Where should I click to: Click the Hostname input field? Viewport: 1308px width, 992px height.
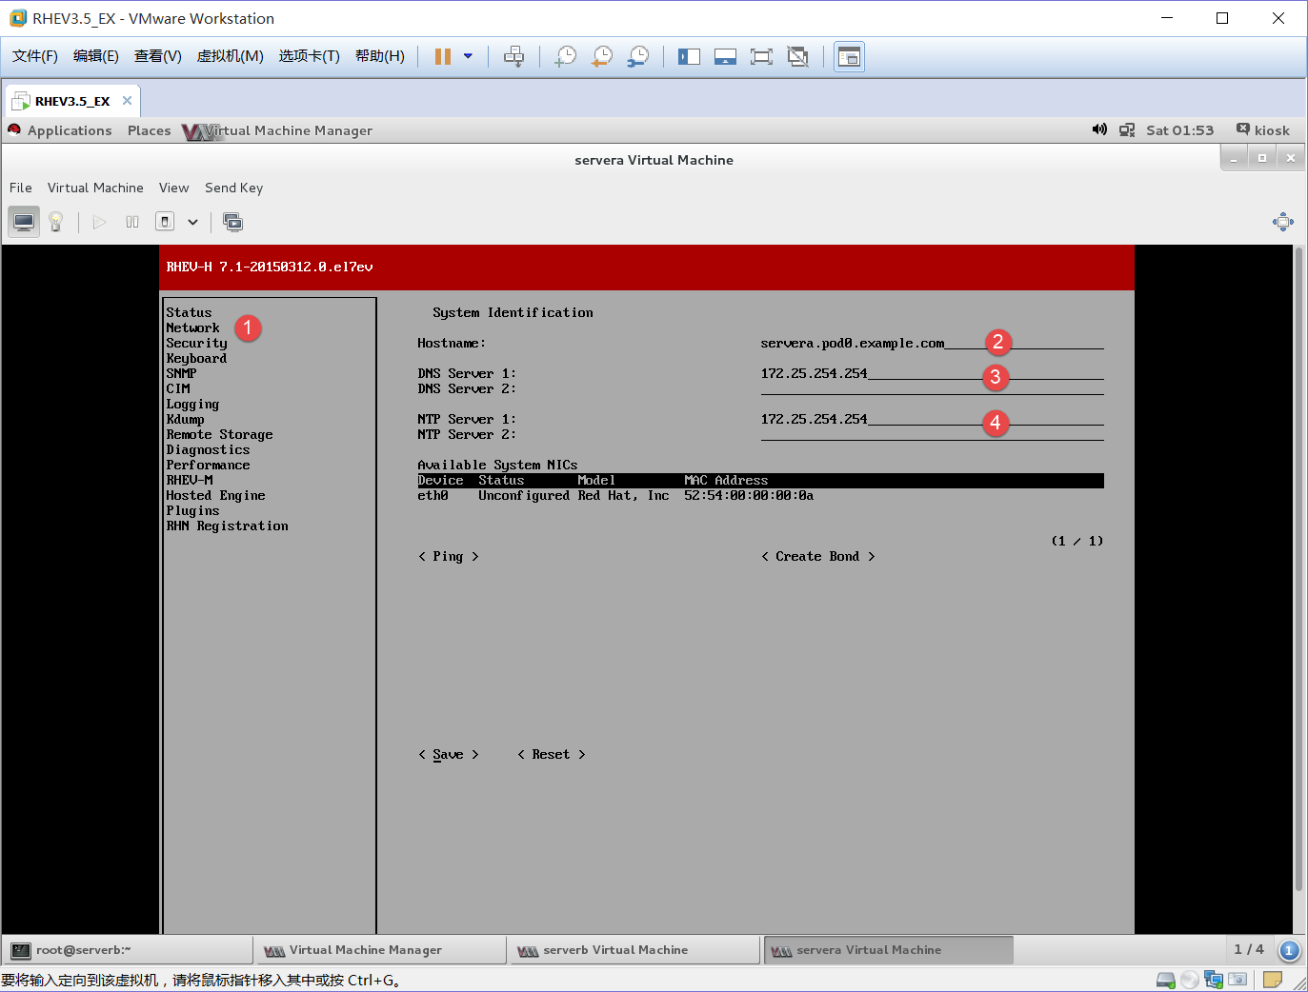coord(932,343)
